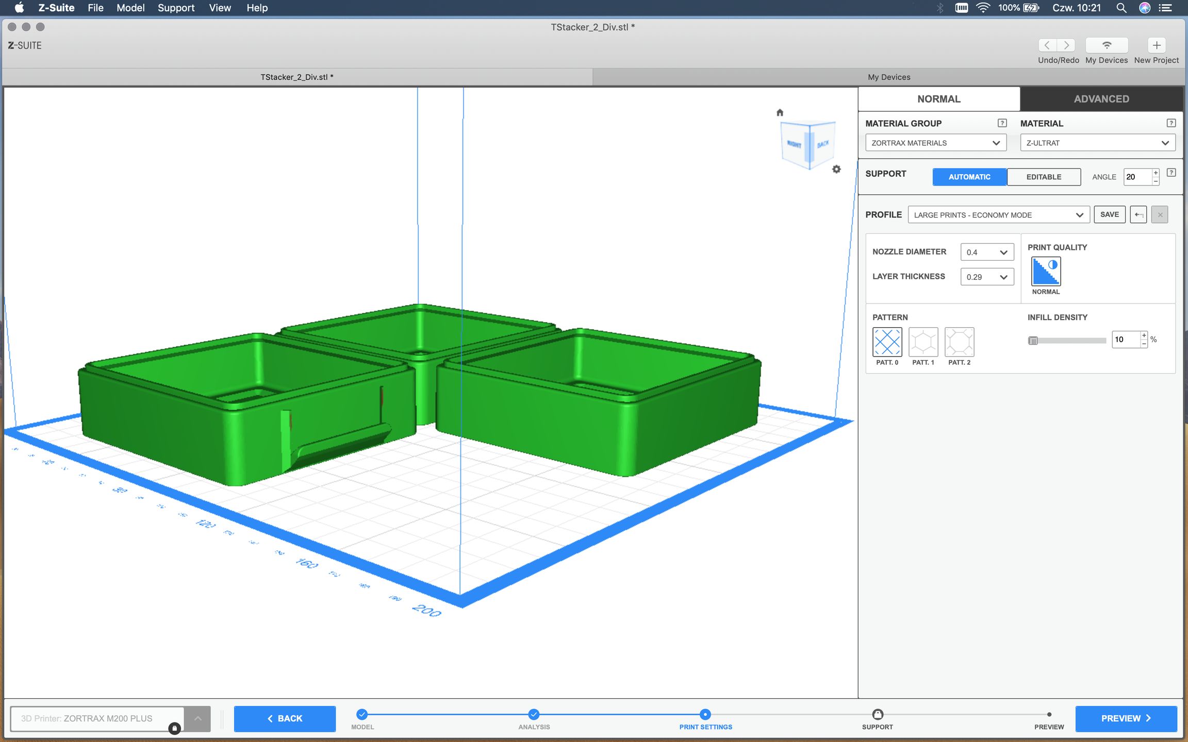Open the Material Group help icon

[x=1002, y=123]
